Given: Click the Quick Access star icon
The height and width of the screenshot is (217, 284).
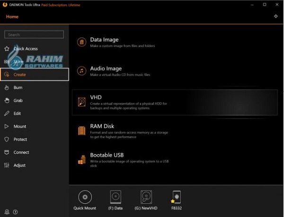Looking at the screenshot, I should click(7, 49).
